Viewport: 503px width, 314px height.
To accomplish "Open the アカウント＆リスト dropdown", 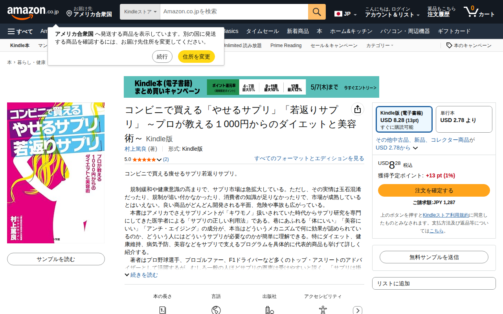I will [x=392, y=12].
